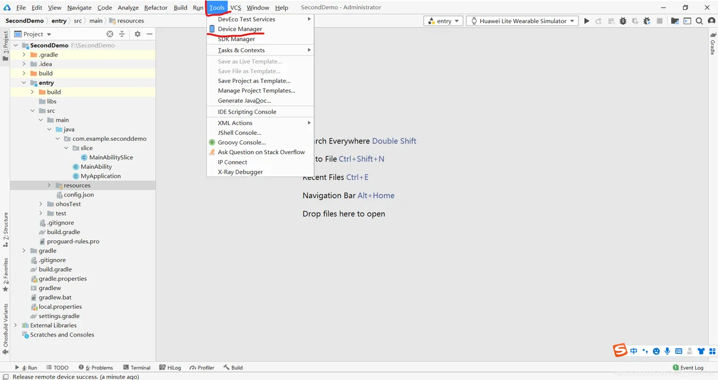Expand the .idea folder
The height and width of the screenshot is (380, 718).
[x=24, y=64]
